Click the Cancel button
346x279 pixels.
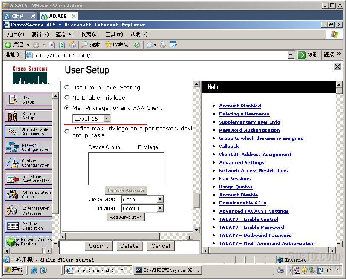tap(161, 246)
